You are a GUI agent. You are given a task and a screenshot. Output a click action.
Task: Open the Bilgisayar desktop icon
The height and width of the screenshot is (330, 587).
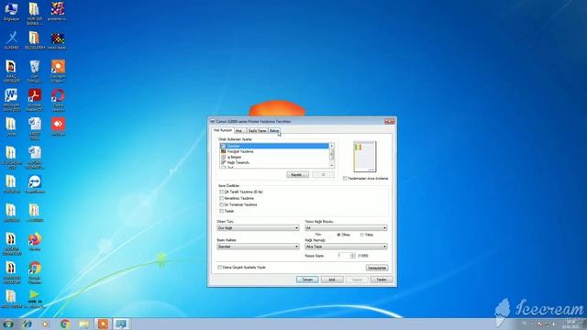(x=11, y=11)
